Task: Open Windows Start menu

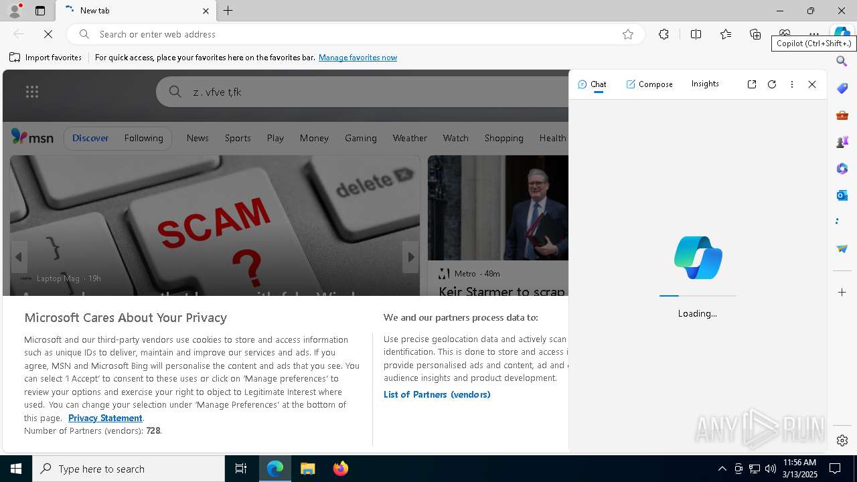Action: (16, 469)
